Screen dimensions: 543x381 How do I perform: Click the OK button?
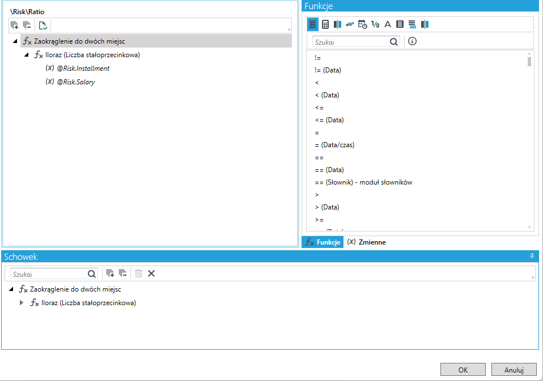coord(463,370)
